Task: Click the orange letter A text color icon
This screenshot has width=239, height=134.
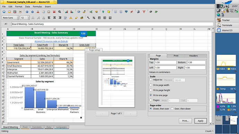Action: 71,18
